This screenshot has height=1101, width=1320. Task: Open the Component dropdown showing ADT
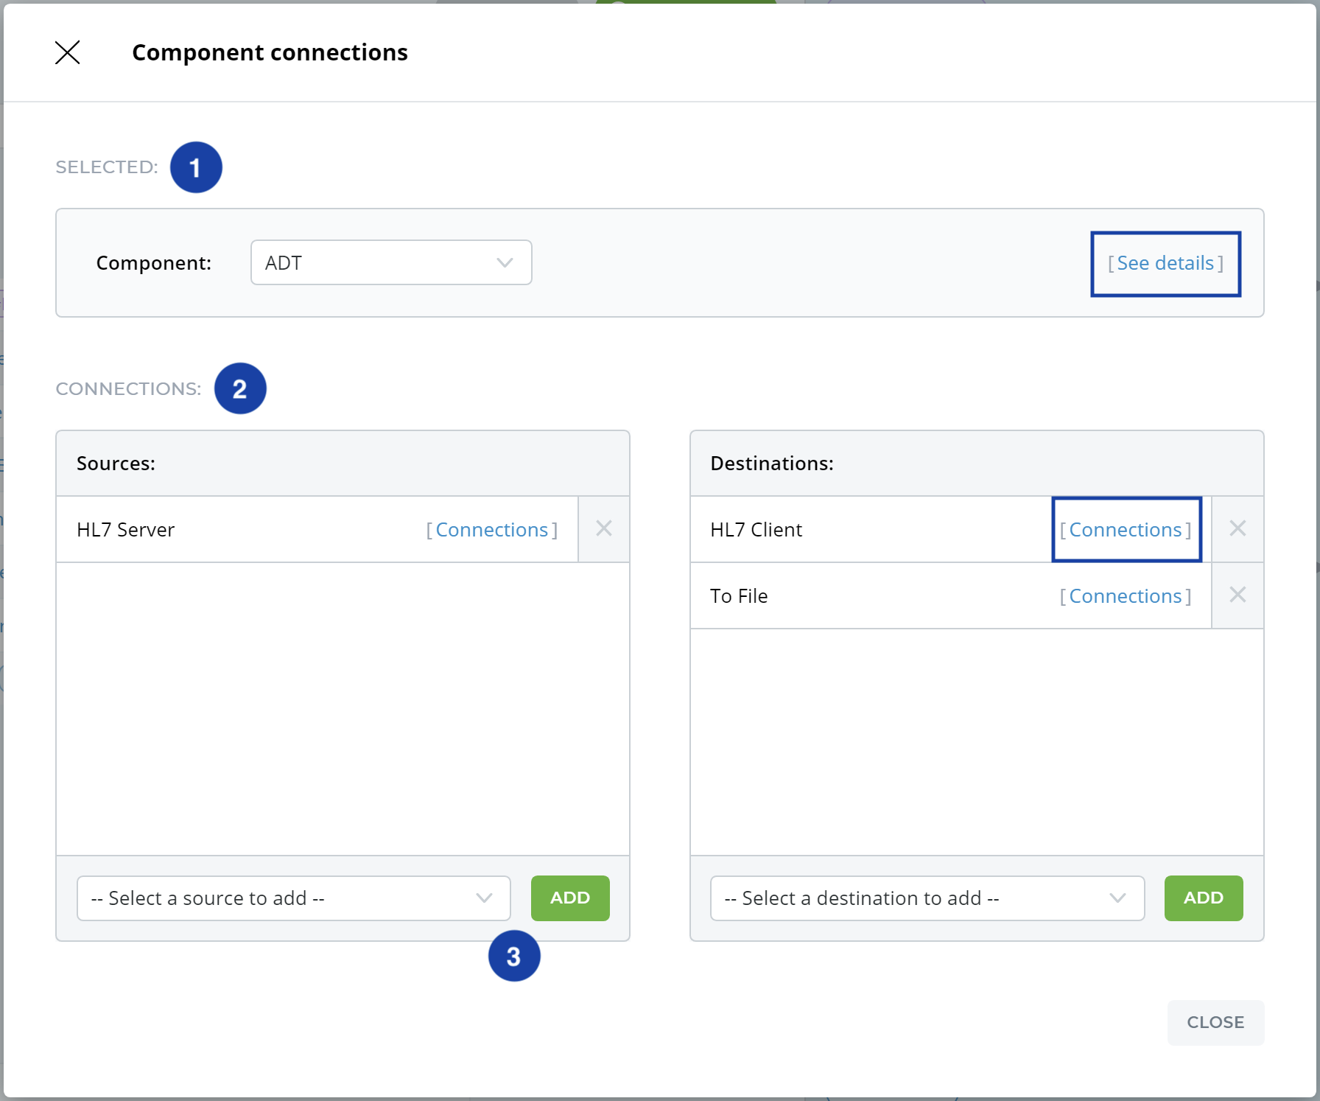[390, 262]
